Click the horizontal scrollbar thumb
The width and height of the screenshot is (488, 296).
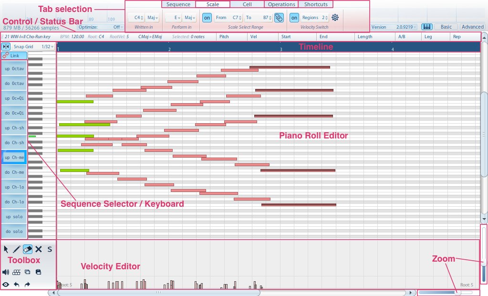tap(159, 293)
